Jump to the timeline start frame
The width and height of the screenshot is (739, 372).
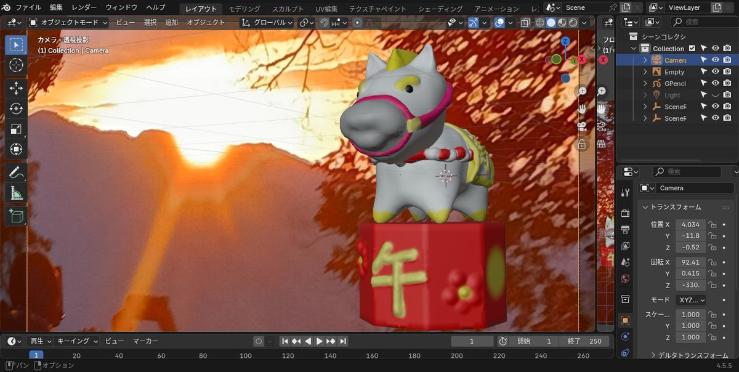pos(285,341)
